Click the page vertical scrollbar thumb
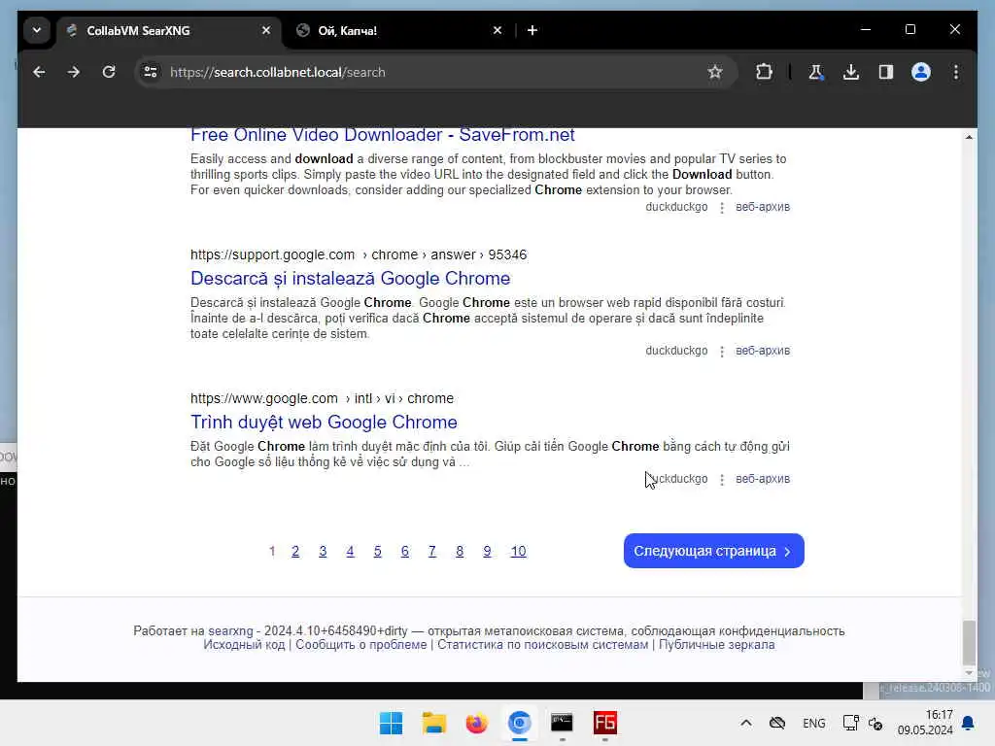The height and width of the screenshot is (746, 995). click(x=969, y=642)
